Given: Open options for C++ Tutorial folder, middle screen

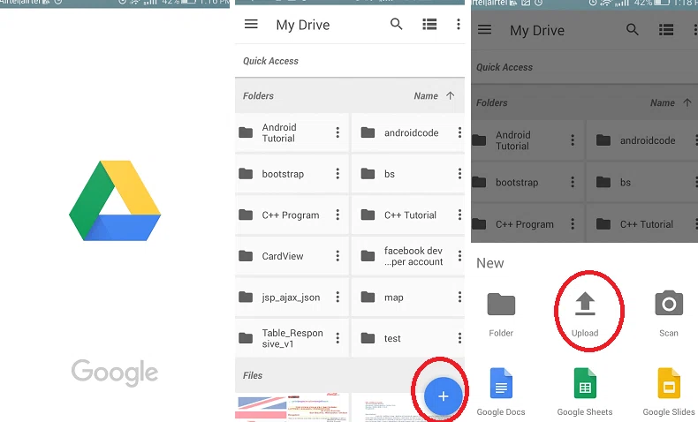Looking at the screenshot, I should pyautogui.click(x=459, y=215).
